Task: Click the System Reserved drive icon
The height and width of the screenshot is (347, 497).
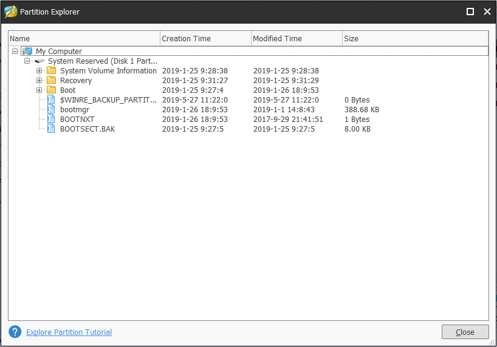Action: (39, 61)
